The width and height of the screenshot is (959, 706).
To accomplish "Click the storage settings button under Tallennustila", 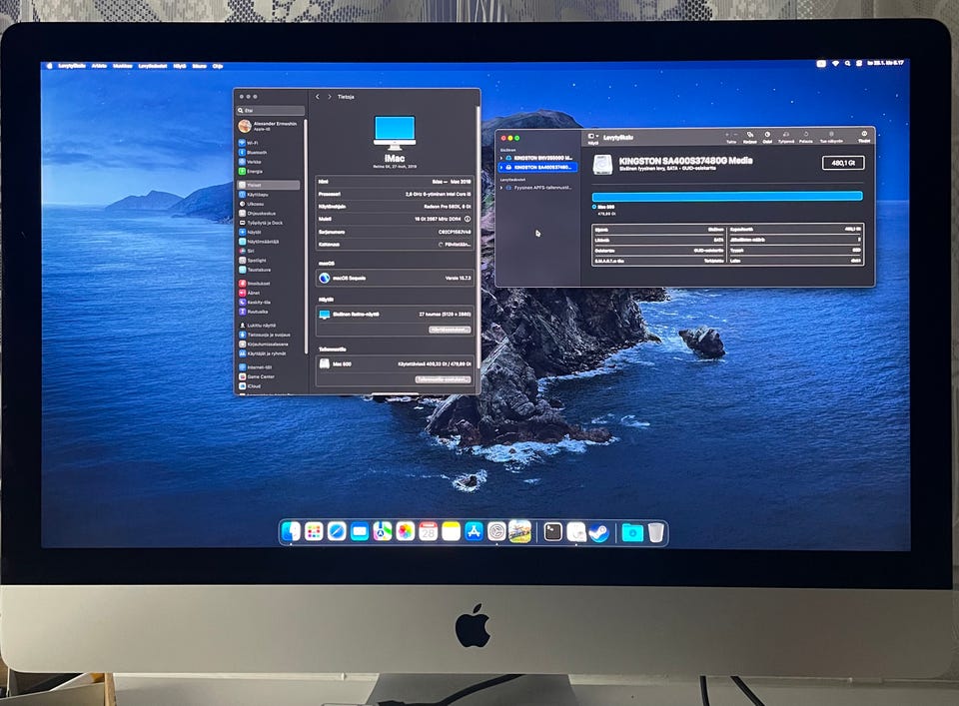I will tap(443, 379).
